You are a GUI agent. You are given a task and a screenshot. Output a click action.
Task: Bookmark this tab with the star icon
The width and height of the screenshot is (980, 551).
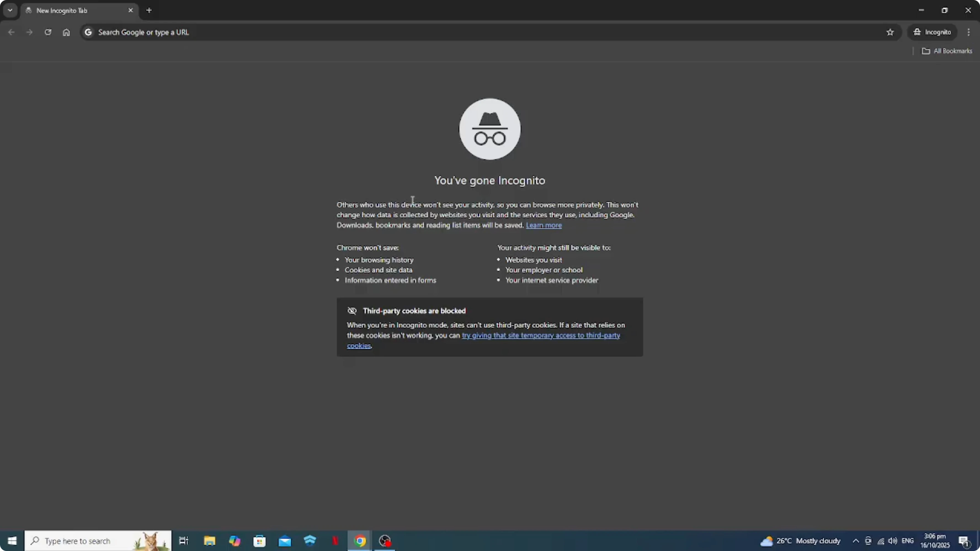pyautogui.click(x=890, y=32)
